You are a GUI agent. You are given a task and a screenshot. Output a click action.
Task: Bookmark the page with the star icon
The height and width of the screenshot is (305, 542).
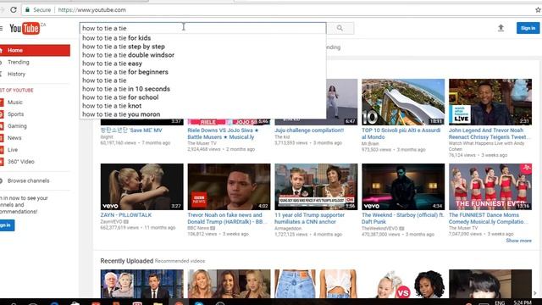(538, 10)
